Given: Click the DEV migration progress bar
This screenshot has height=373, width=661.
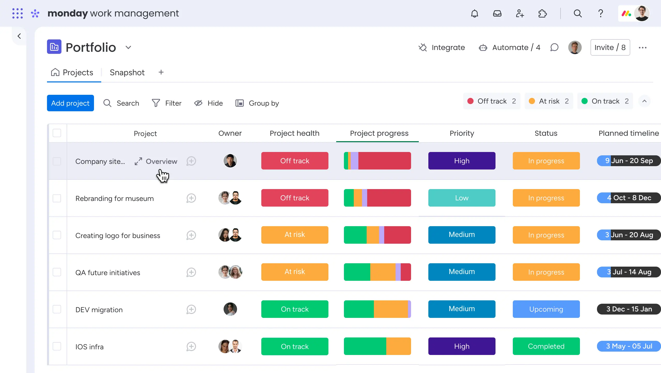Looking at the screenshot, I should pyautogui.click(x=377, y=309).
